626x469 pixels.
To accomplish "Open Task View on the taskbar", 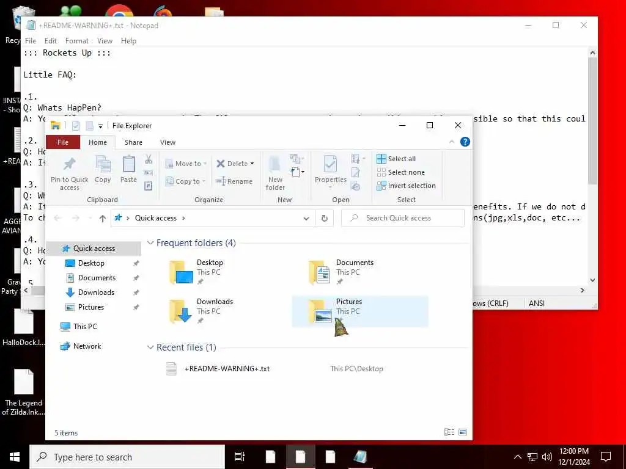I will point(240,457).
